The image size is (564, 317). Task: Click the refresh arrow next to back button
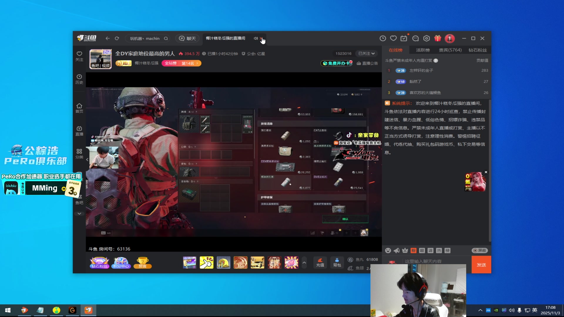coord(117,38)
